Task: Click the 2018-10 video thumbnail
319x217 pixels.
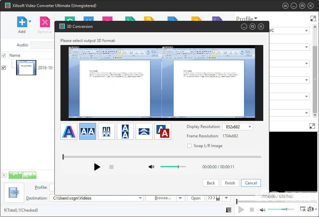Action: coord(26,68)
